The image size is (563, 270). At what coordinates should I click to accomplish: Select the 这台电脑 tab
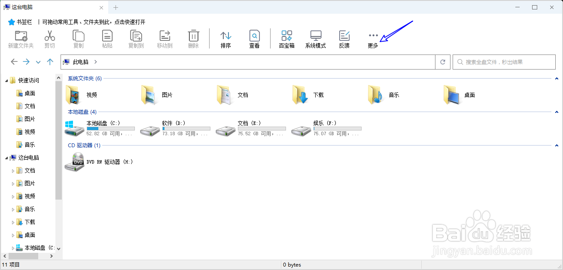pyautogui.click(x=54, y=7)
